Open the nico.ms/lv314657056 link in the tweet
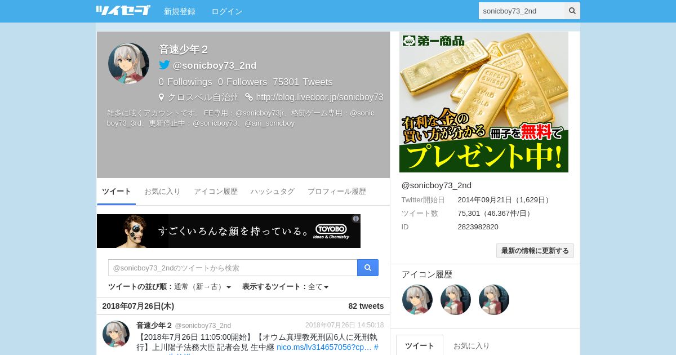This screenshot has width=676, height=355. [x=324, y=347]
